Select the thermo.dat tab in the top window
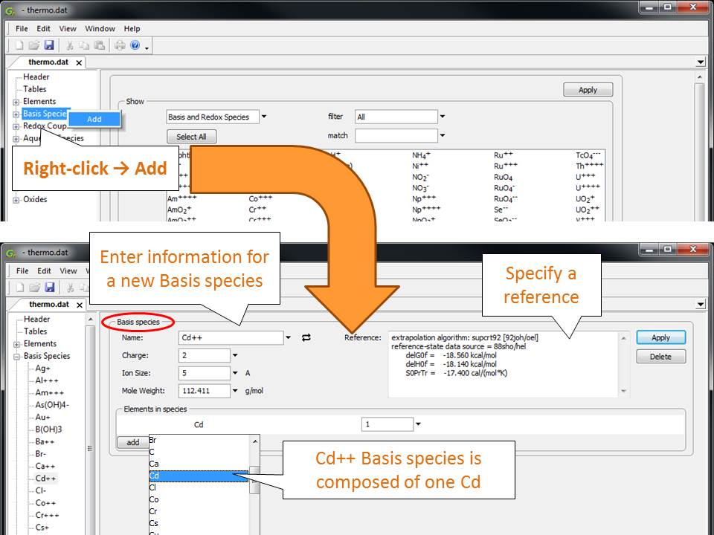Image resolution: width=714 pixels, height=535 pixels. 48,62
